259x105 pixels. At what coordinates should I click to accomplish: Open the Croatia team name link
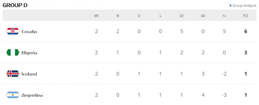[x=29, y=32]
